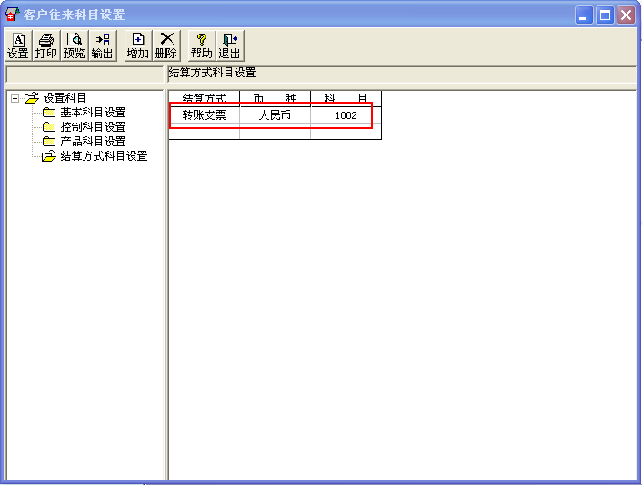The height and width of the screenshot is (485, 642).
Task: Click the window title bar app icon
Action: (x=12, y=15)
